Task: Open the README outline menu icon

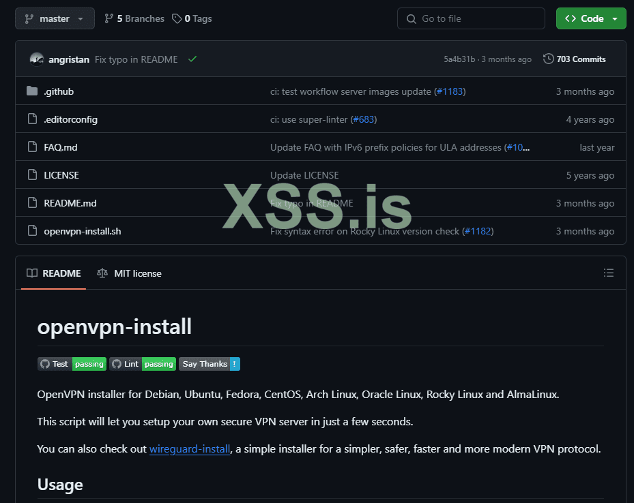Action: [x=609, y=273]
